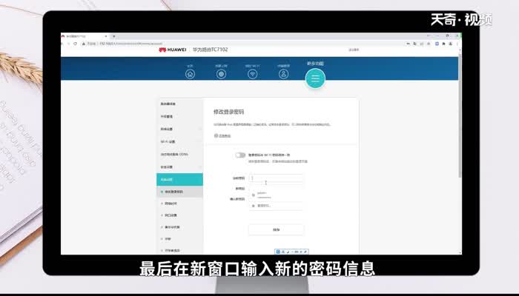The height and width of the screenshot is (296, 519).
Task: Select the first item of the left sidebar
Action: pos(179,104)
